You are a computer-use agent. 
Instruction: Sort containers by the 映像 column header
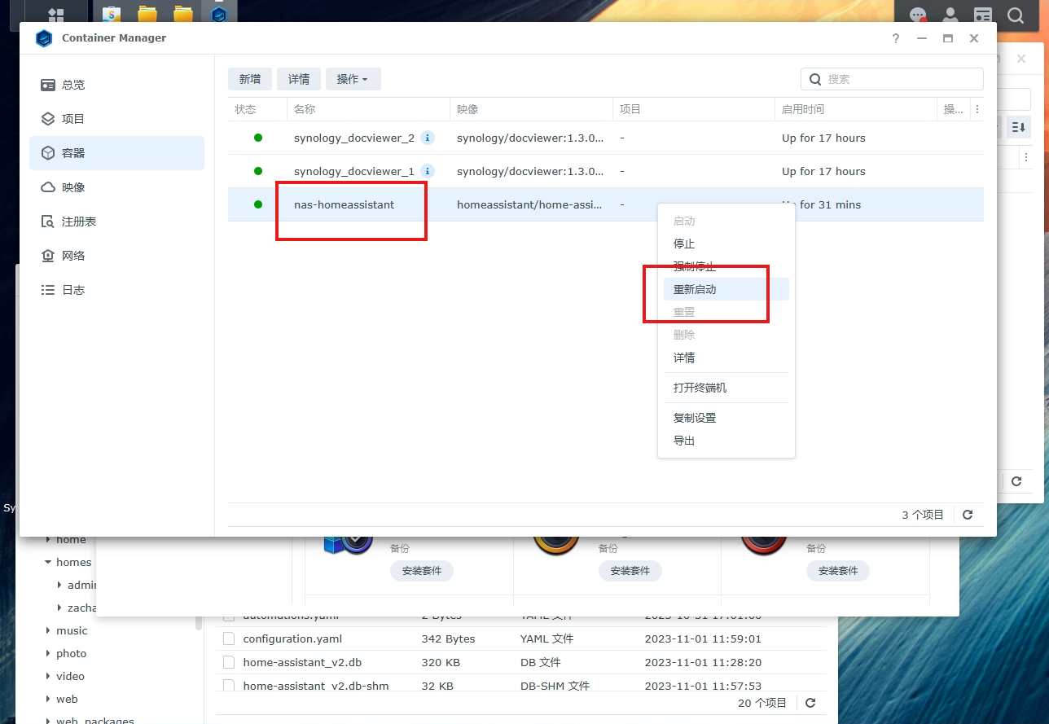531,109
